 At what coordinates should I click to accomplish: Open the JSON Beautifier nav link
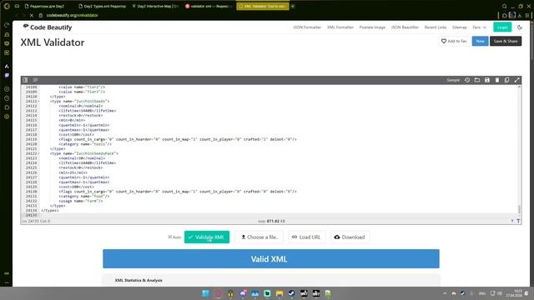coord(405,27)
